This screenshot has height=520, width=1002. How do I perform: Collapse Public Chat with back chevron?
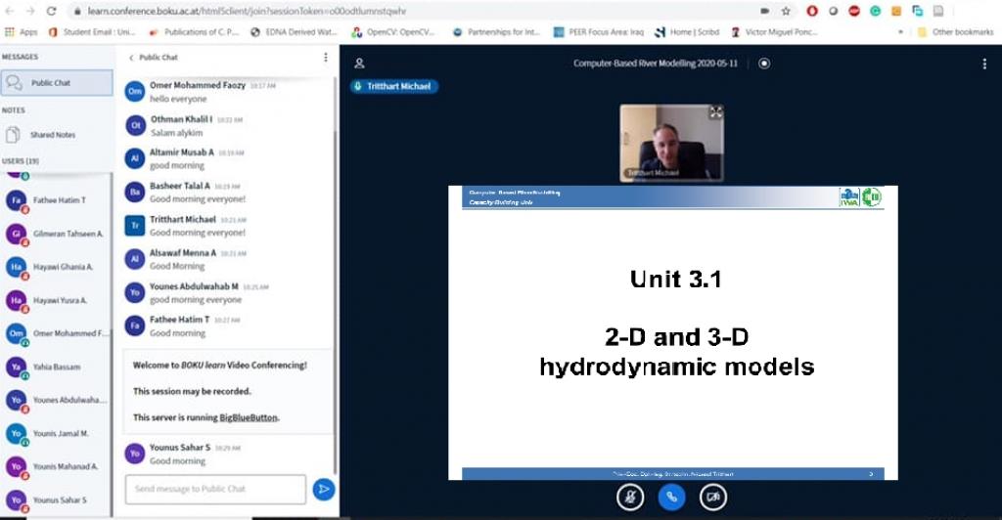[132, 58]
